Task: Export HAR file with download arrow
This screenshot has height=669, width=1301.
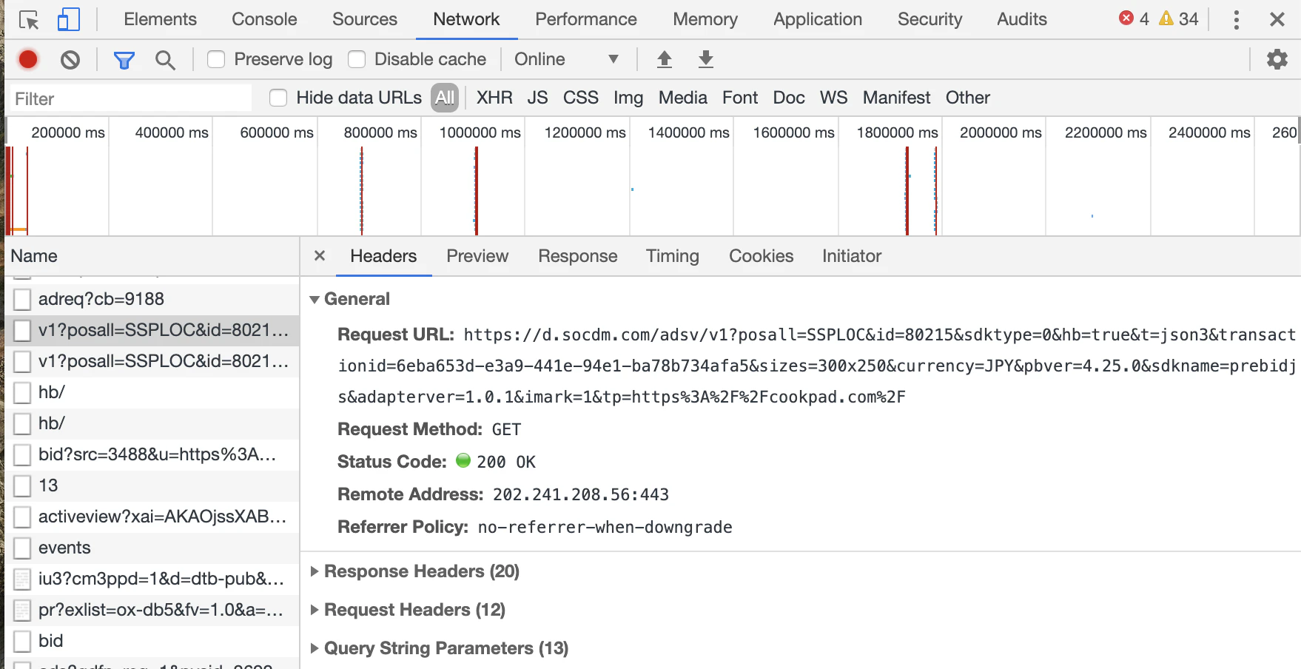Action: click(706, 59)
